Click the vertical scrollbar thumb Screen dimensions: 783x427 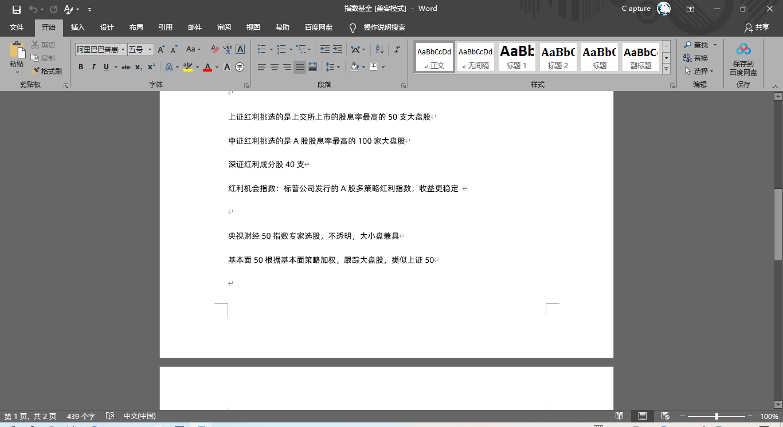778,224
